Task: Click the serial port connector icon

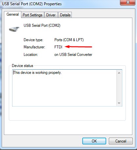Action: (x=14, y=29)
